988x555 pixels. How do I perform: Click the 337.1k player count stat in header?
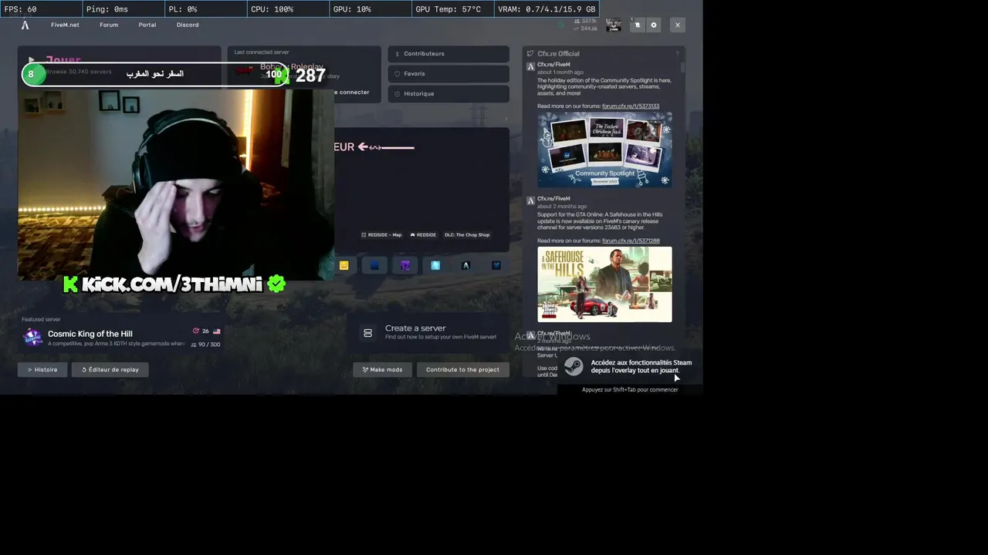tap(587, 21)
